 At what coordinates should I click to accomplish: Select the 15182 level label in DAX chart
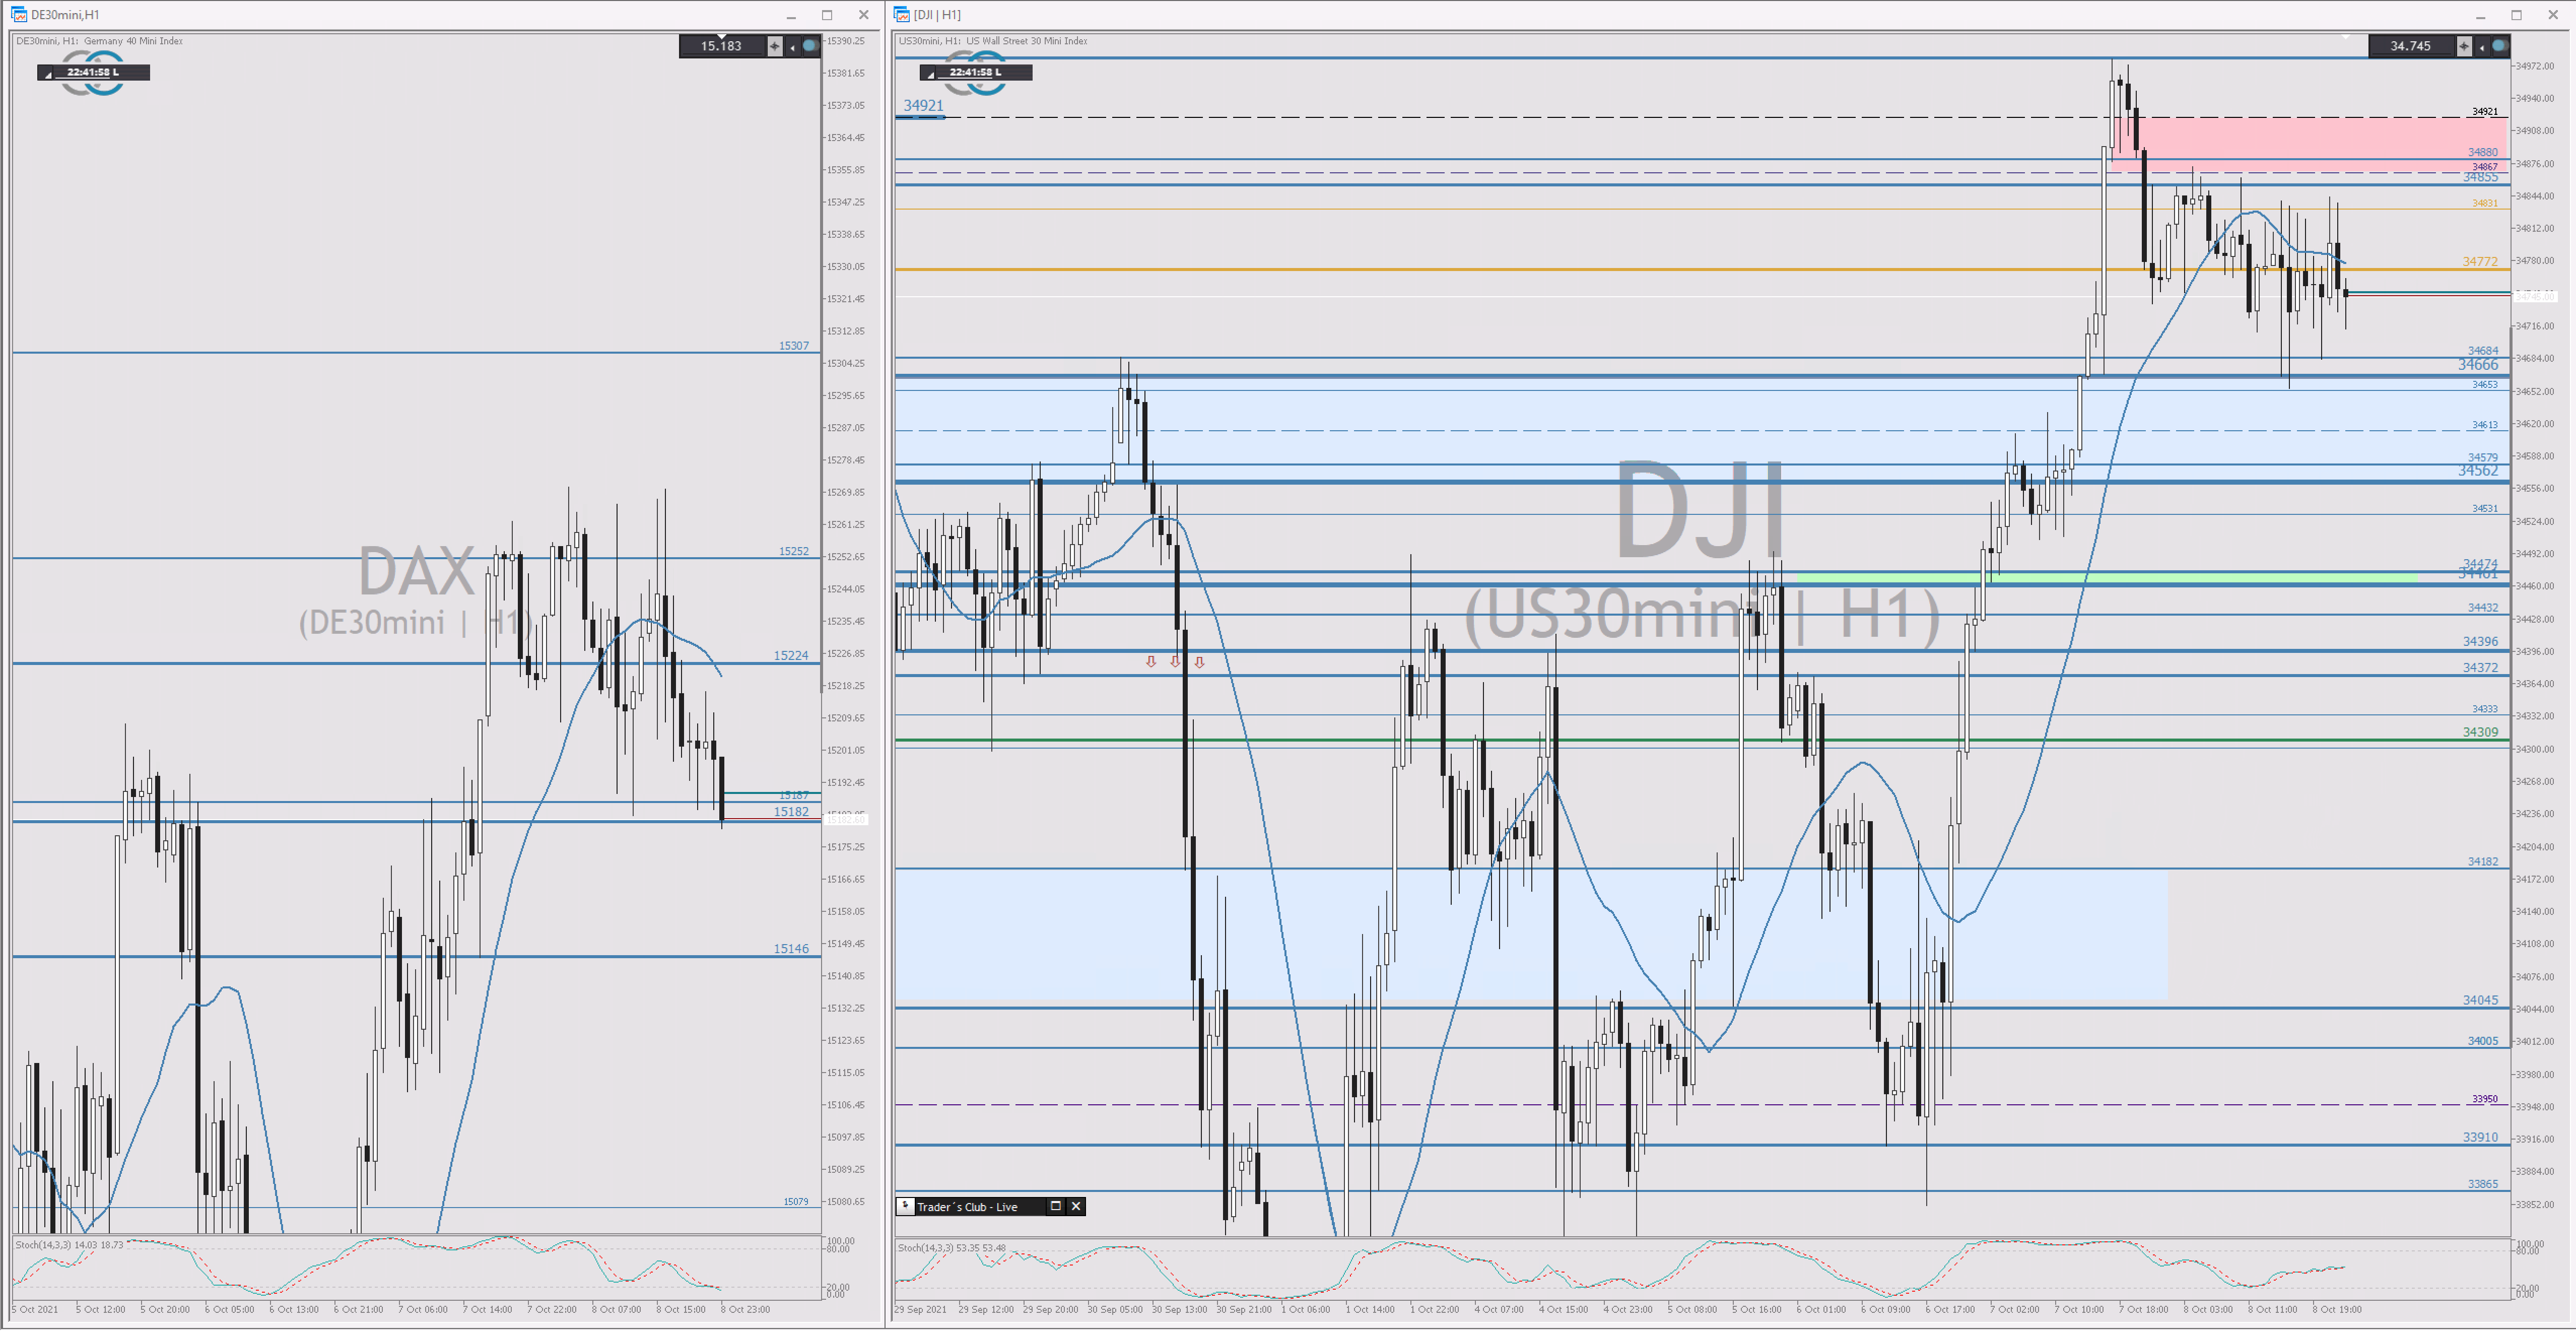(x=791, y=812)
